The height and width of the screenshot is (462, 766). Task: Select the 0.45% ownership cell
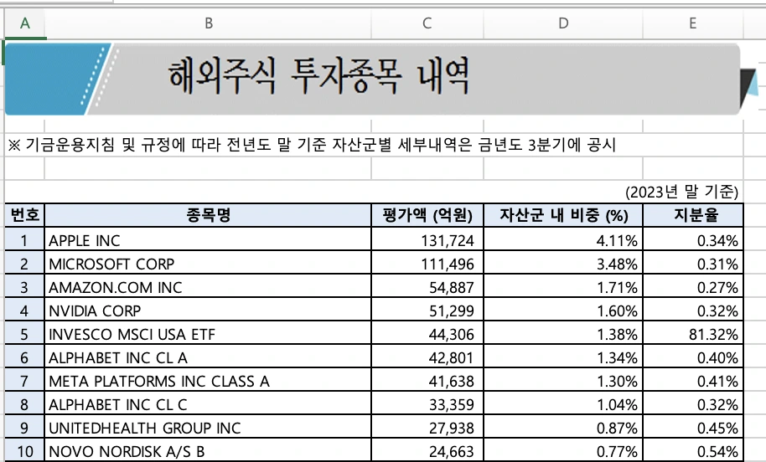point(693,426)
